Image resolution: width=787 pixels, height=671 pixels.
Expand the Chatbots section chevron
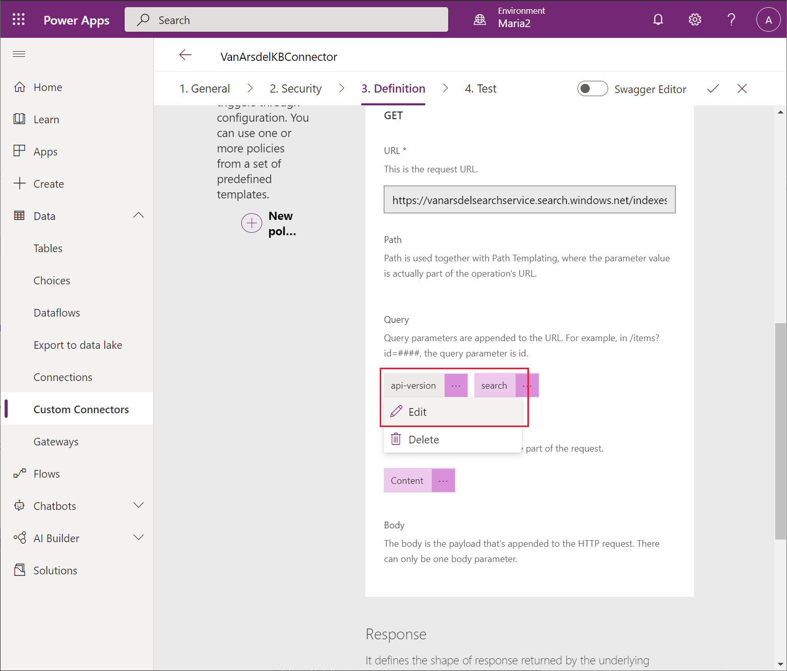point(138,505)
